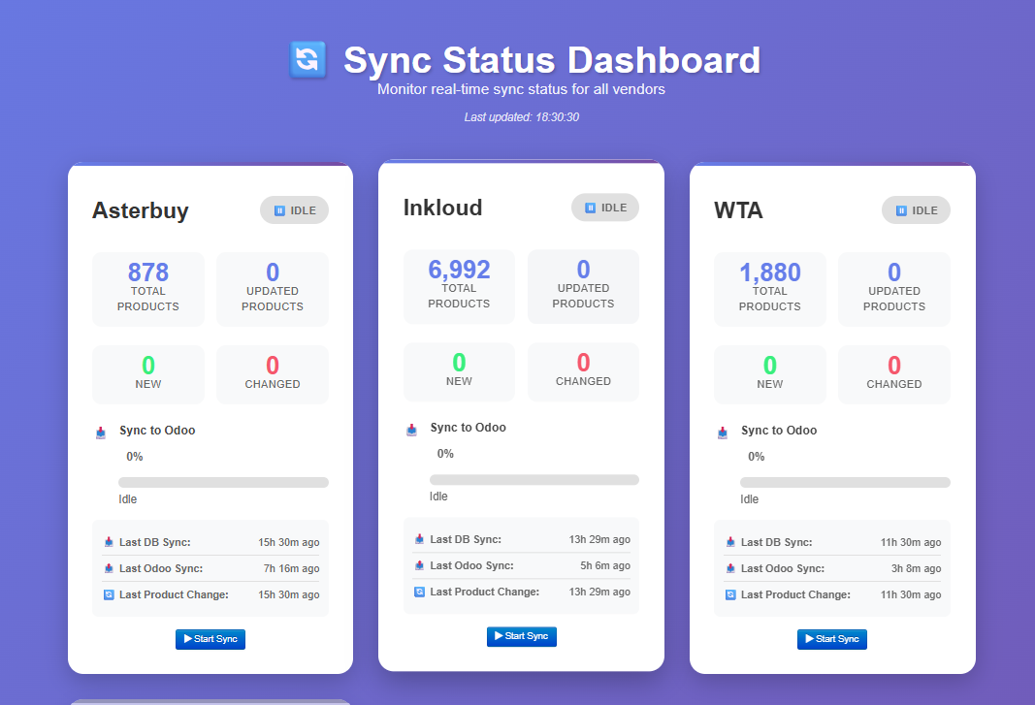1035x705 pixels.
Task: Click Inkloud updated products tile
Action: [584, 286]
